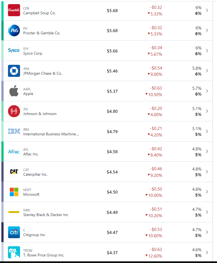The image size is (217, 263).
Task: Click the IBM price of $4.79
Action: [x=112, y=131]
